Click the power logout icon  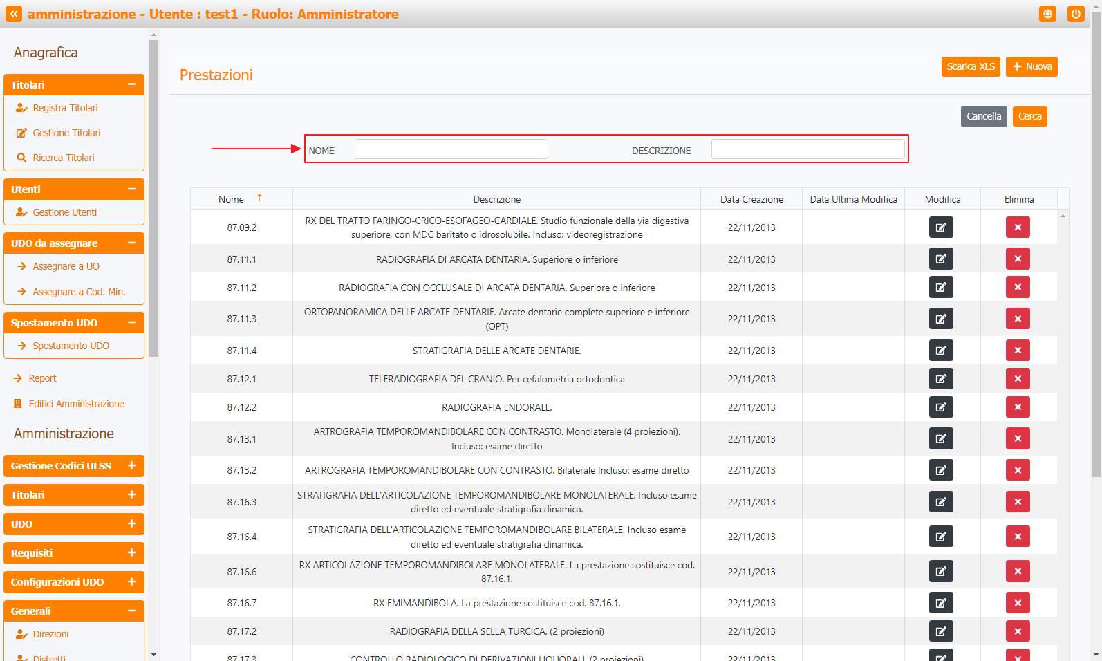tap(1075, 14)
